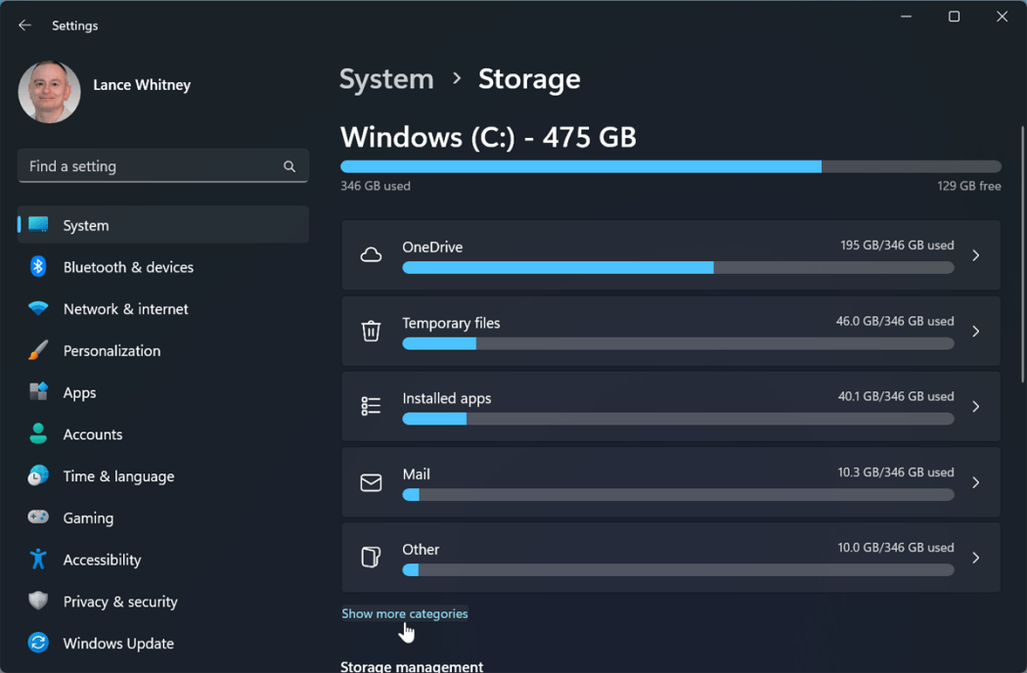Click the Temporary files trash icon
Screen dimensions: 1027x673
point(371,331)
